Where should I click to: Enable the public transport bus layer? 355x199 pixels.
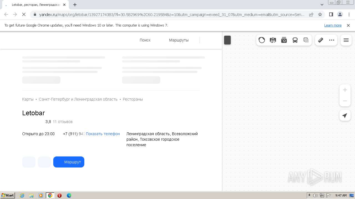(295, 40)
